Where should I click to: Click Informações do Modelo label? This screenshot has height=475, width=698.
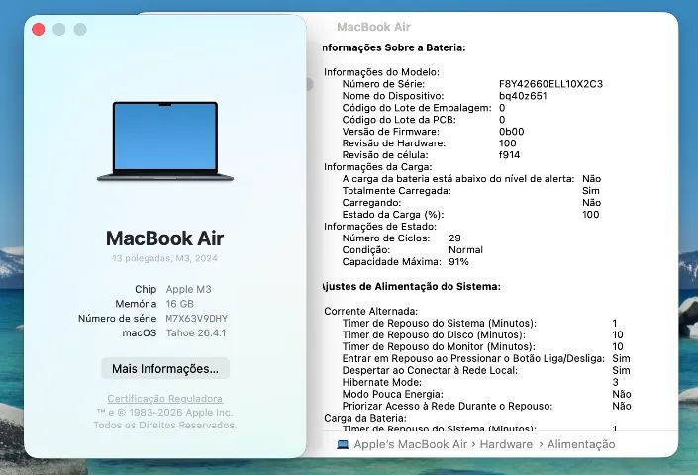[381, 72]
